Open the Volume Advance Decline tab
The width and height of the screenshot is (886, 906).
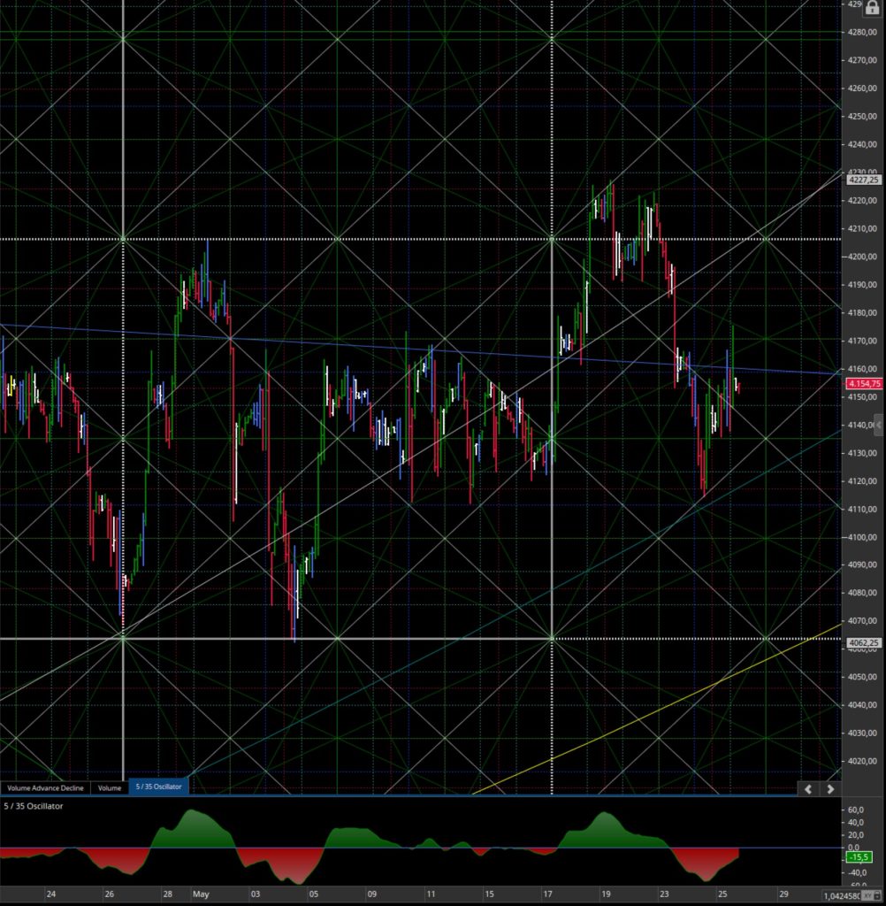click(45, 787)
